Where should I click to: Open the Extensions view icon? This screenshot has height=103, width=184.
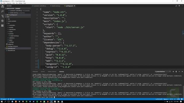point(2,25)
